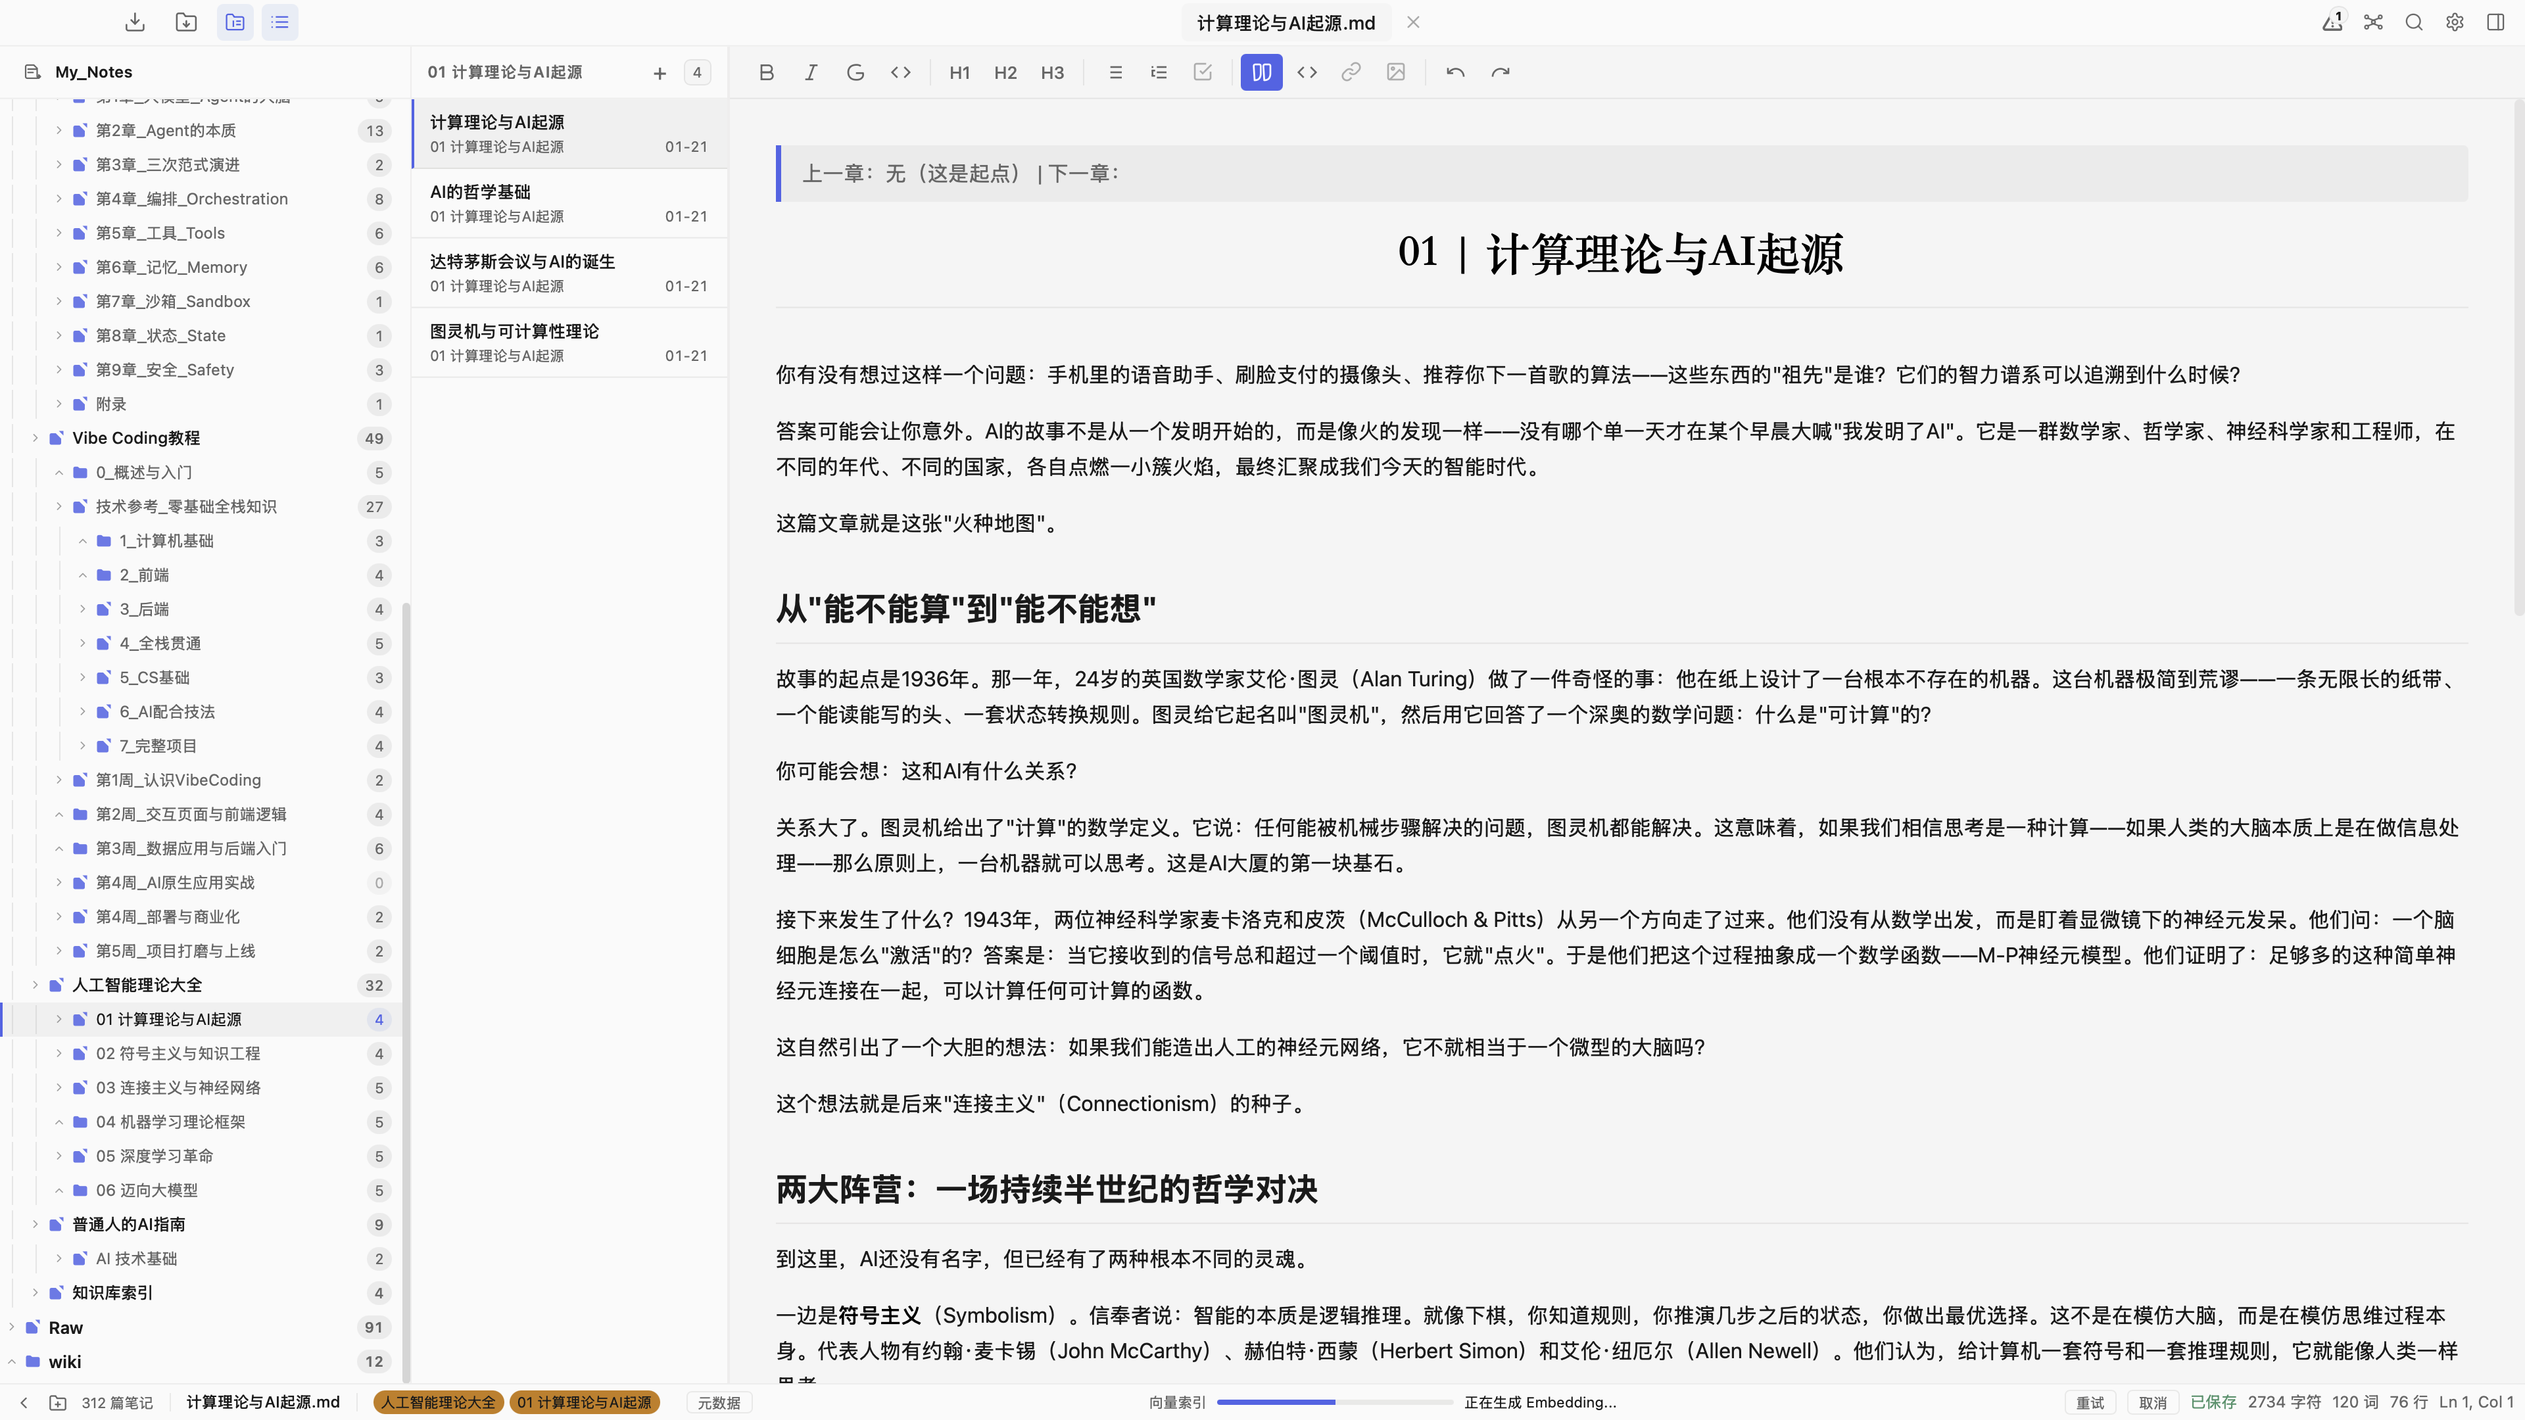The width and height of the screenshot is (2525, 1420).
Task: Collapse the wiki folder
Action: tap(12, 1361)
